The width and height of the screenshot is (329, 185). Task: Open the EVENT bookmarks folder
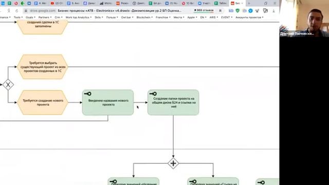point(227,17)
